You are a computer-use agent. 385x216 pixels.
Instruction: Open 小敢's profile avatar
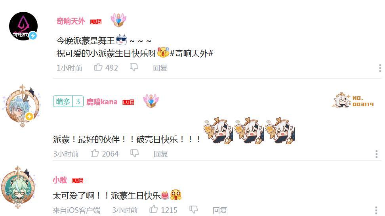click(18, 187)
